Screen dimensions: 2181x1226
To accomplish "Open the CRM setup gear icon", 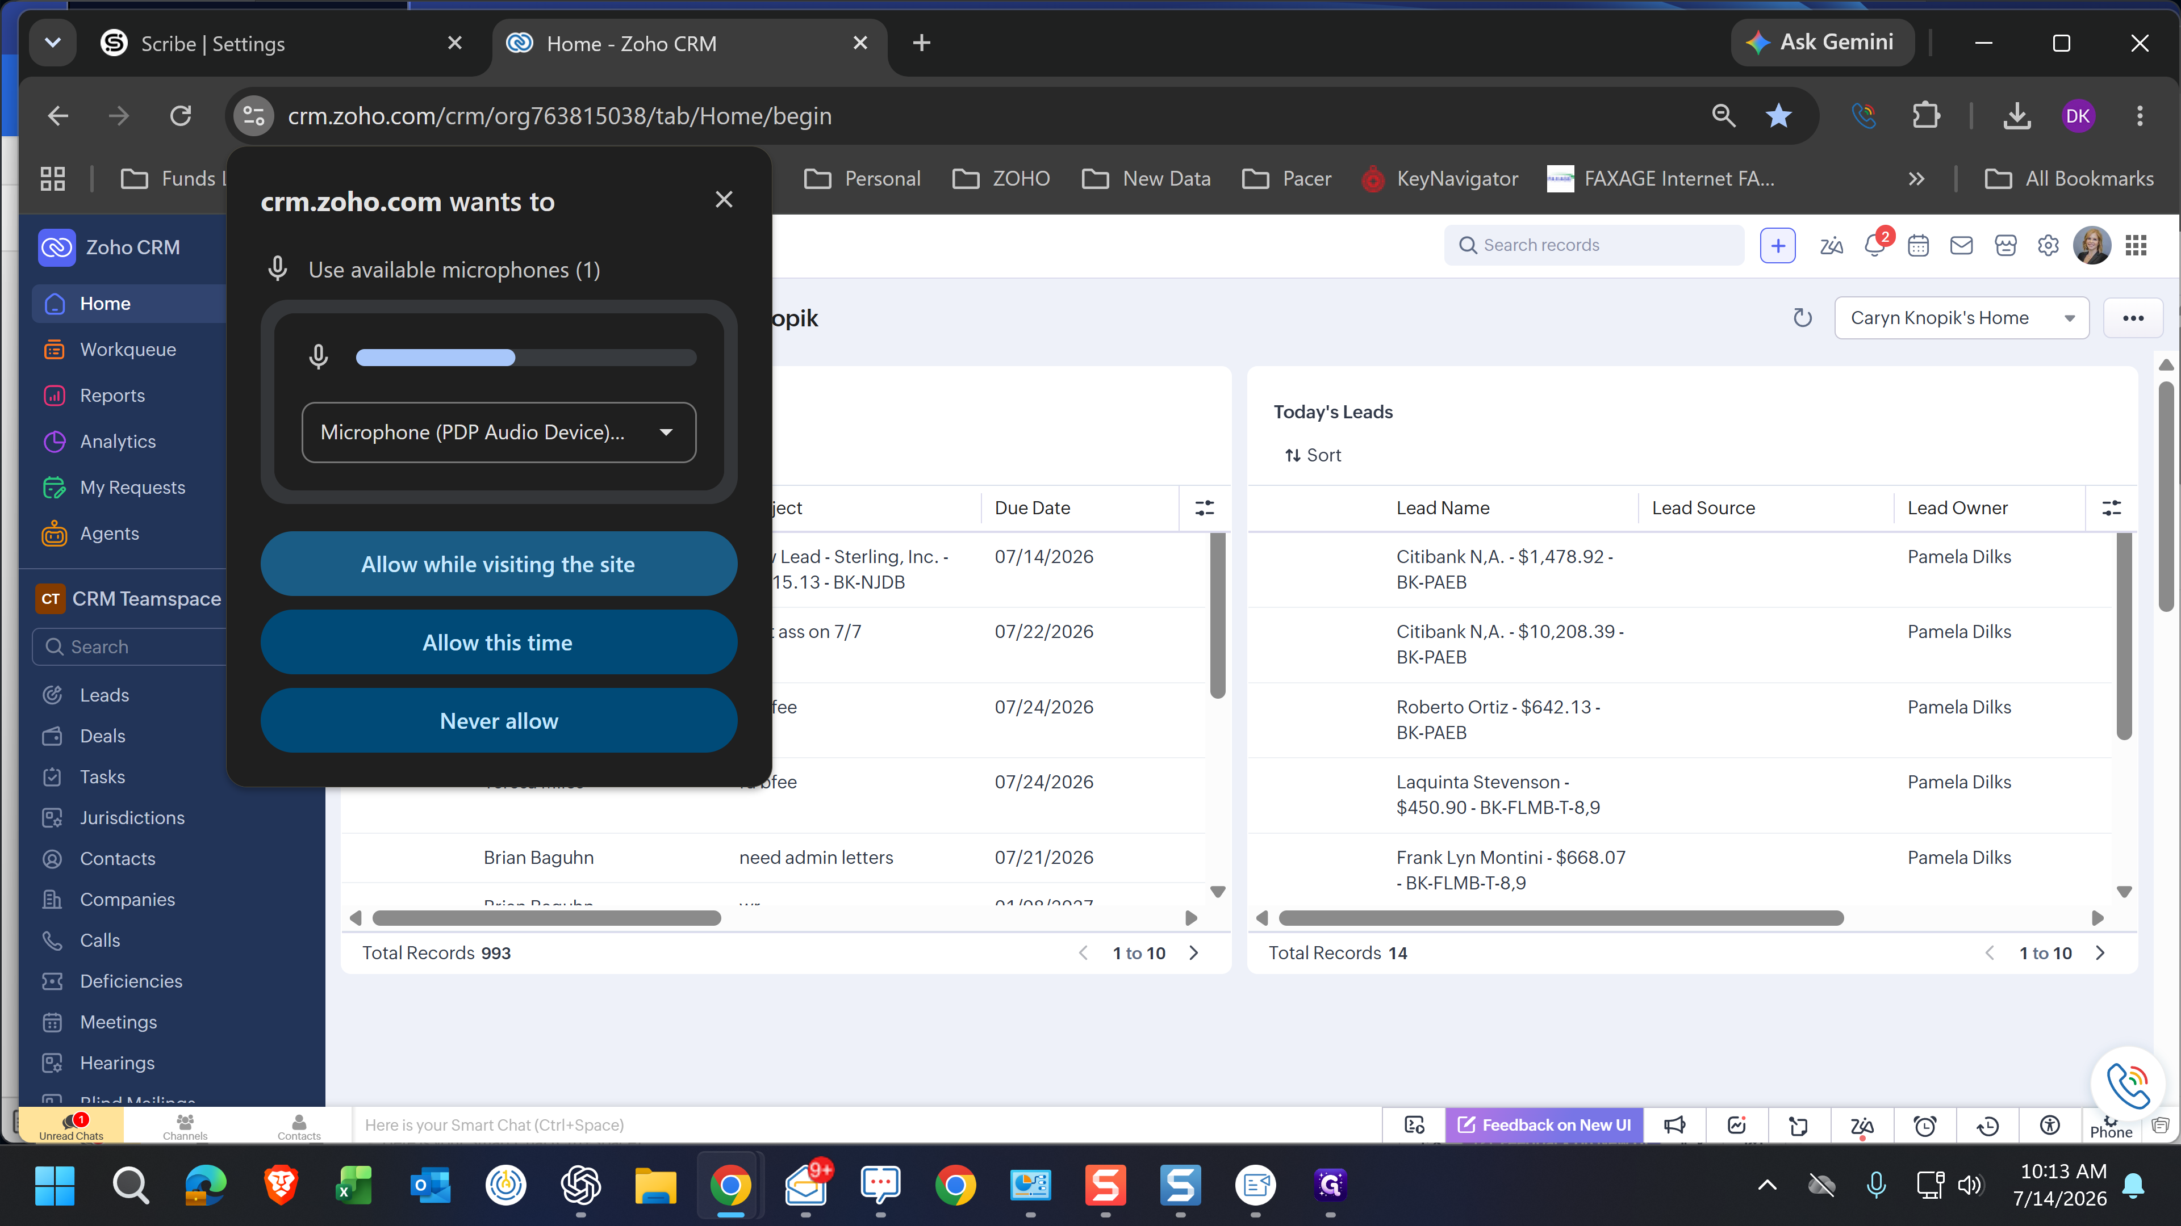I will point(2048,246).
